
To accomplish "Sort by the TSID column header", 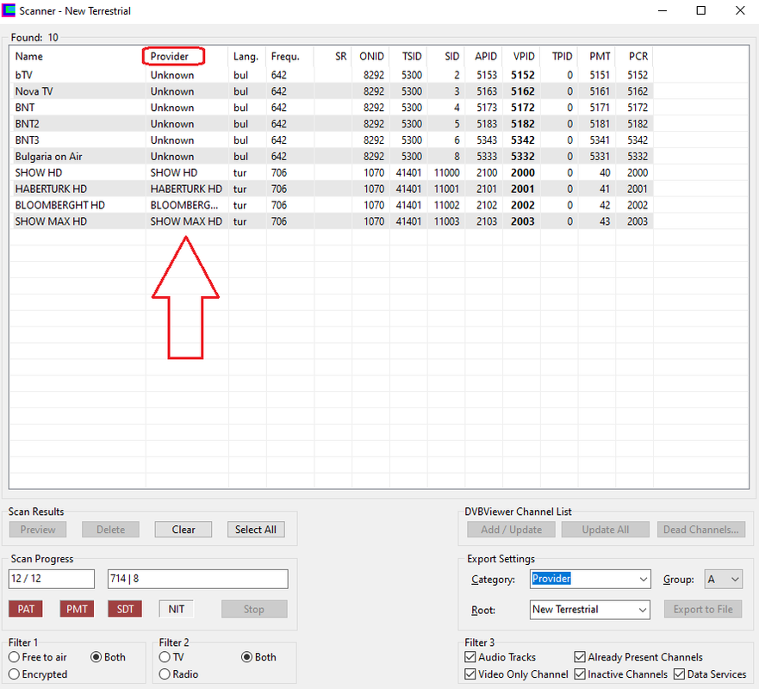I will pos(408,57).
